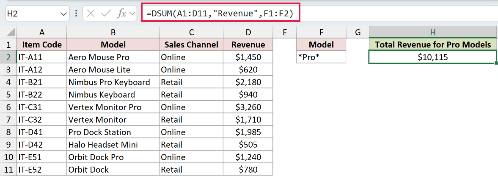Select the $780 revenue cell
This screenshot has width=498, height=176.
248,170
